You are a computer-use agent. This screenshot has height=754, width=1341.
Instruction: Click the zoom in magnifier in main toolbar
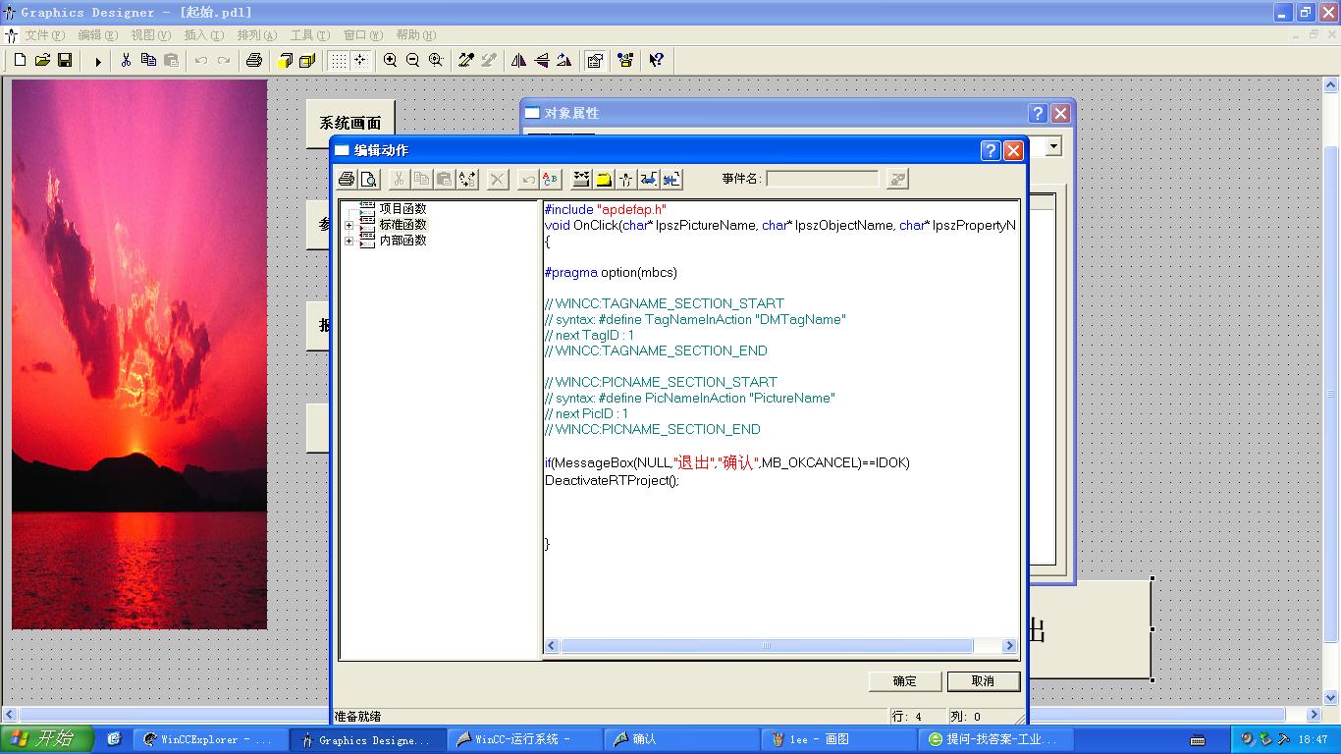click(x=391, y=61)
